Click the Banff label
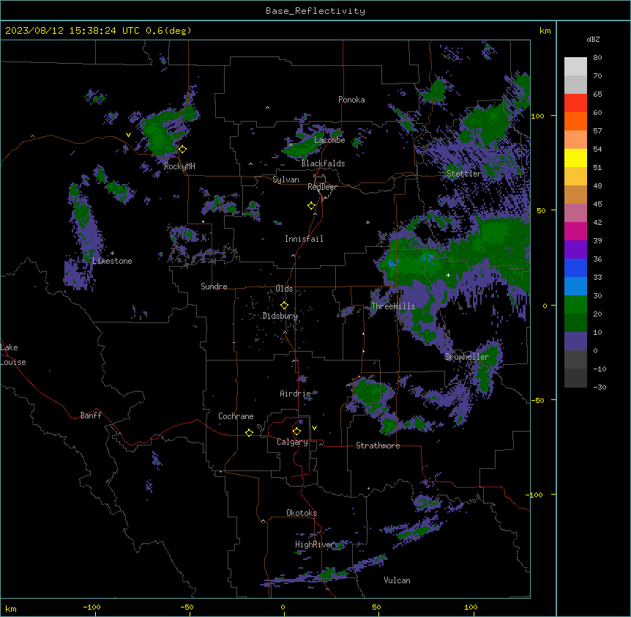631x617 pixels. [x=91, y=415]
